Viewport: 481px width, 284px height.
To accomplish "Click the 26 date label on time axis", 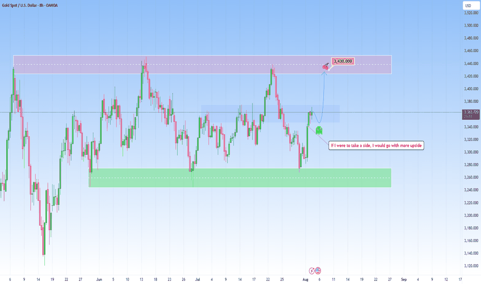I will click(x=183, y=279).
